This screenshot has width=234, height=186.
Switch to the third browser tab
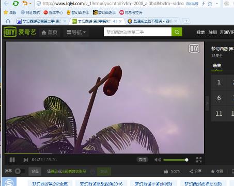pyautogui.click(x=152, y=21)
